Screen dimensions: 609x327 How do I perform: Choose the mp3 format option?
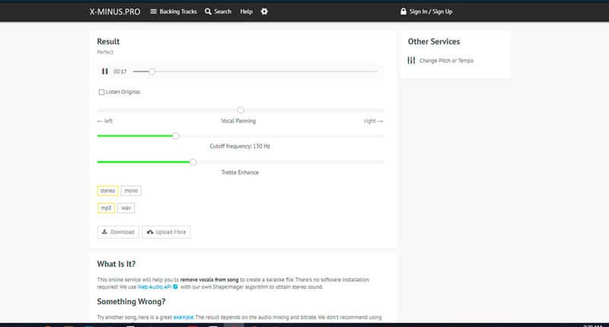click(106, 208)
